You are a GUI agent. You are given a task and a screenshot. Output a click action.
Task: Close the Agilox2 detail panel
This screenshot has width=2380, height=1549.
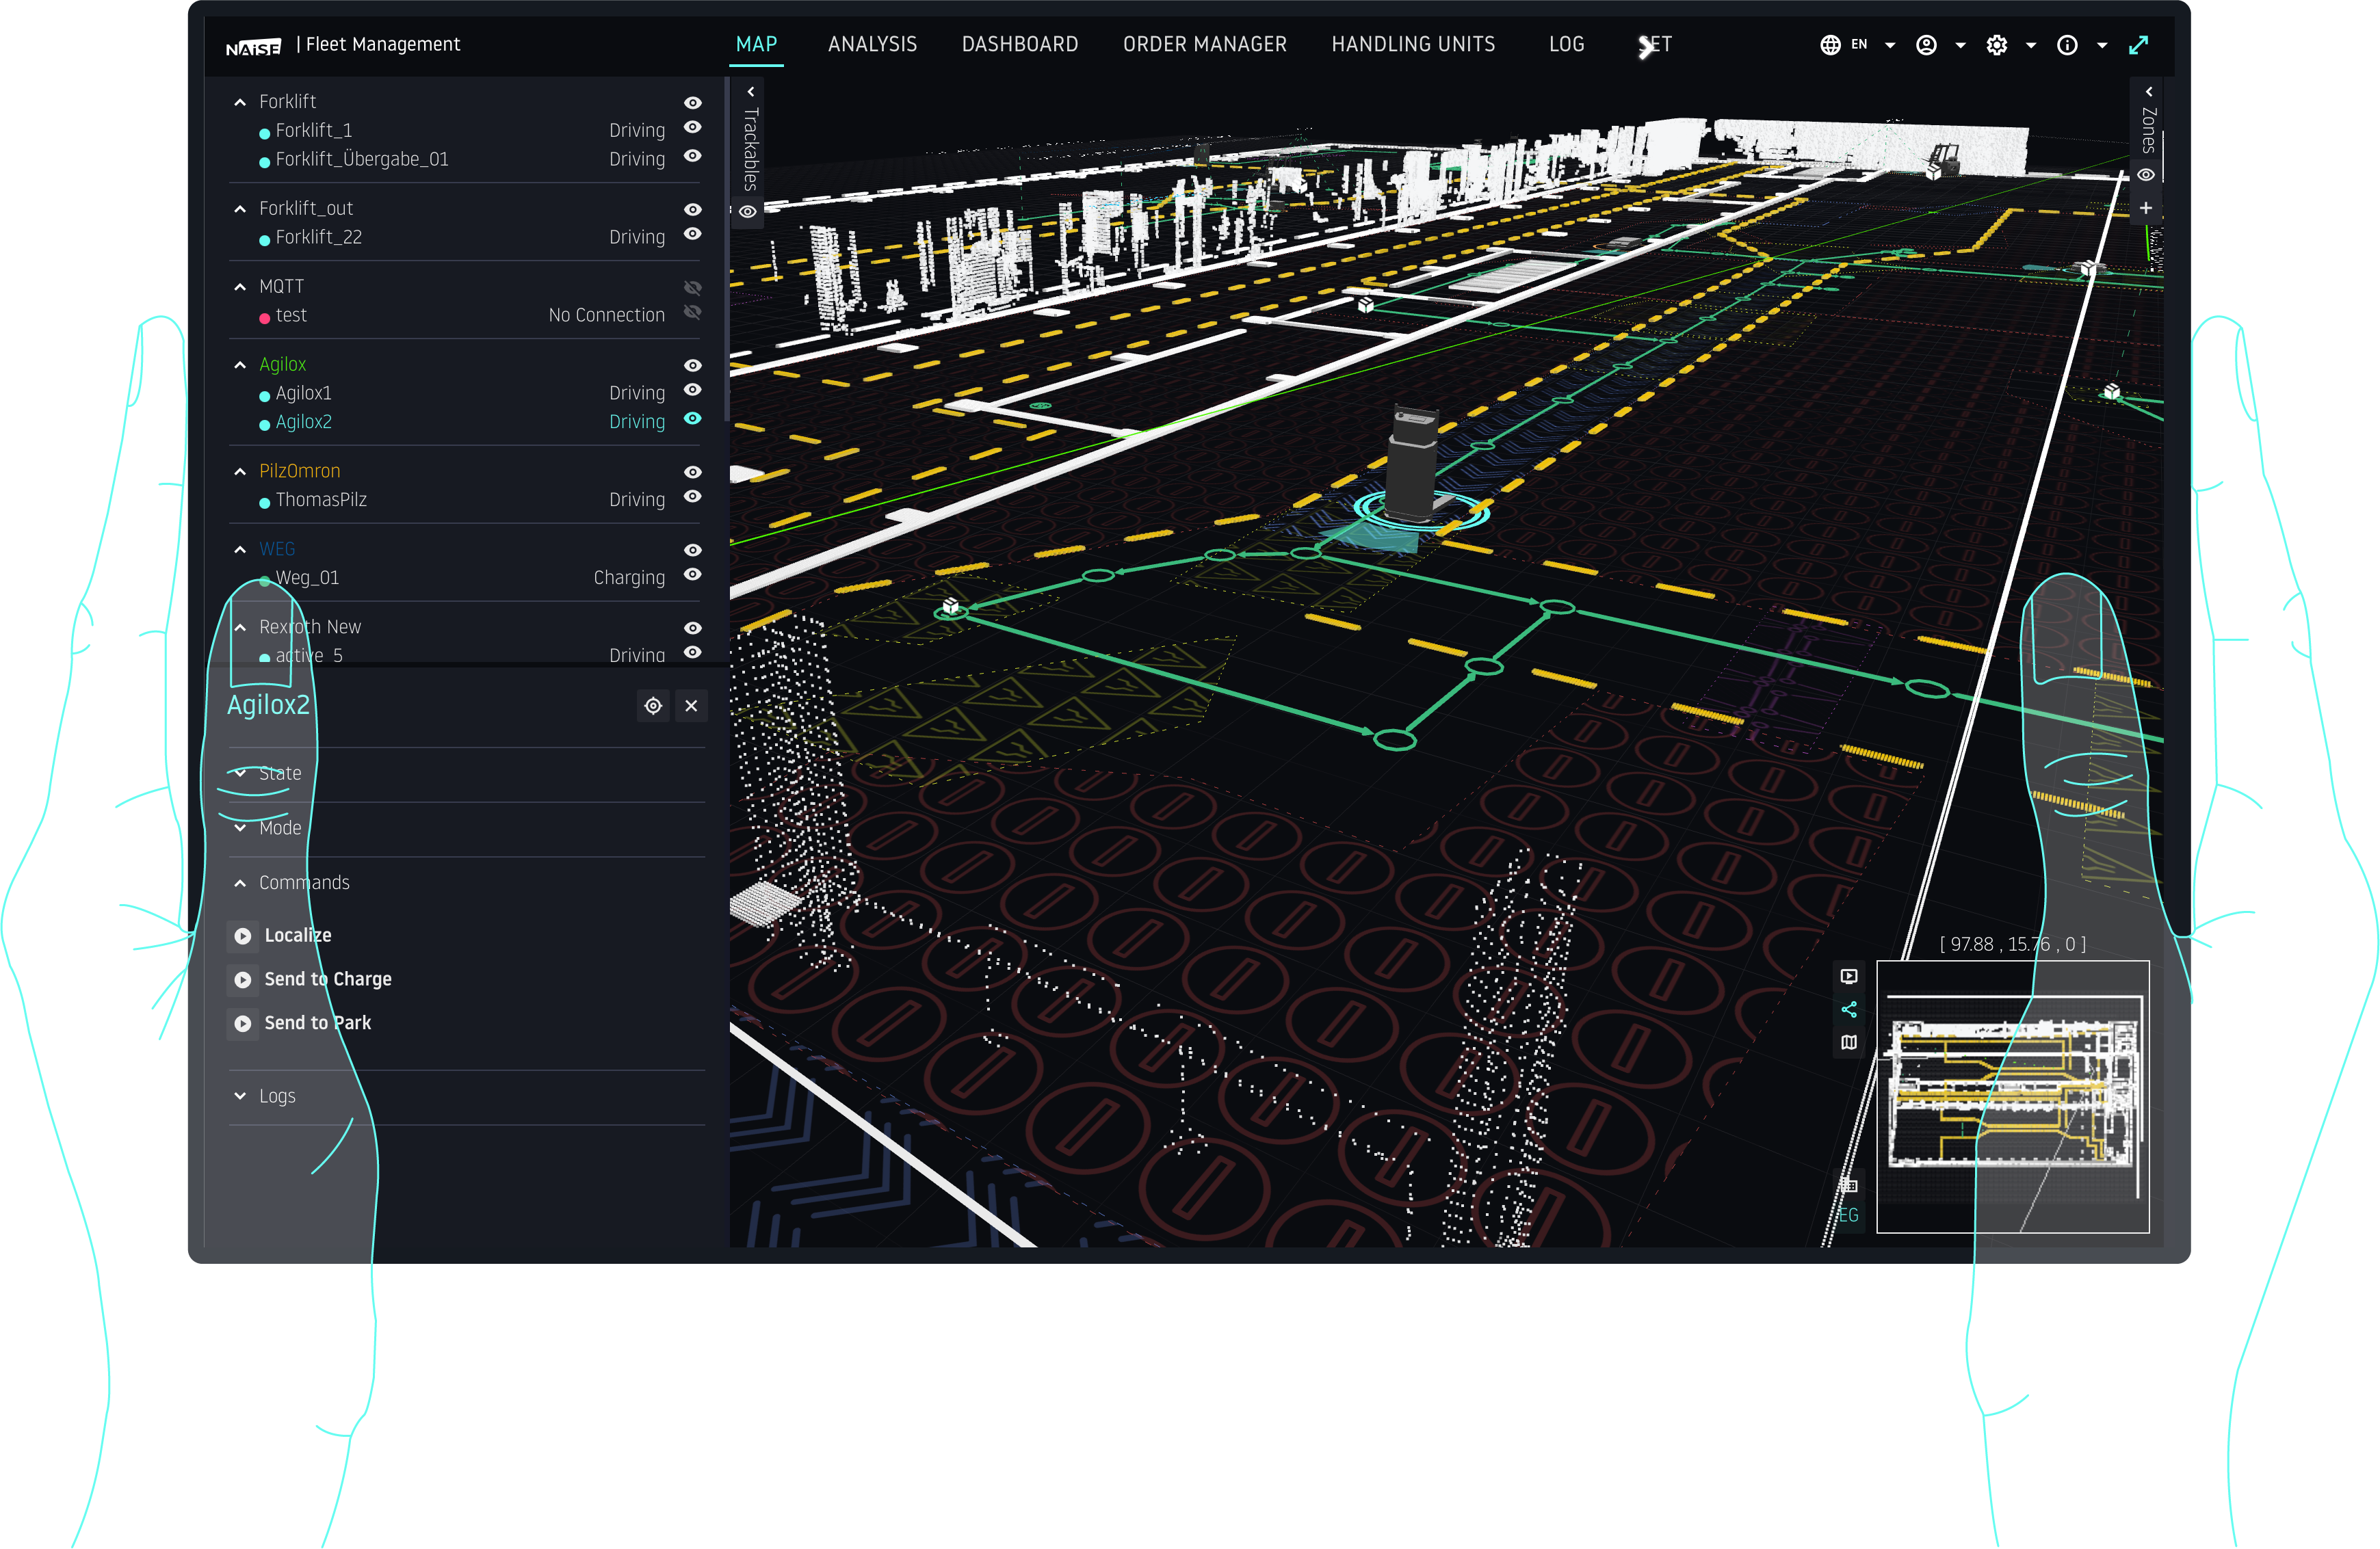691,706
